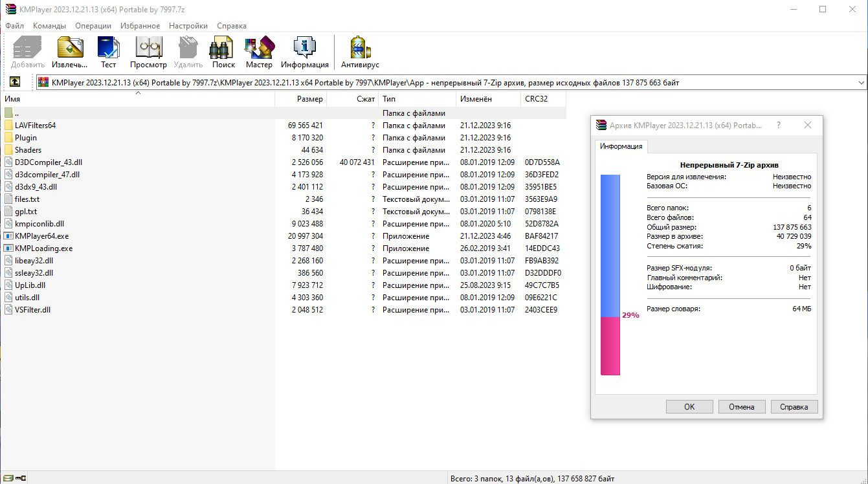Open the Команды menu
The image size is (868, 484).
(49, 26)
